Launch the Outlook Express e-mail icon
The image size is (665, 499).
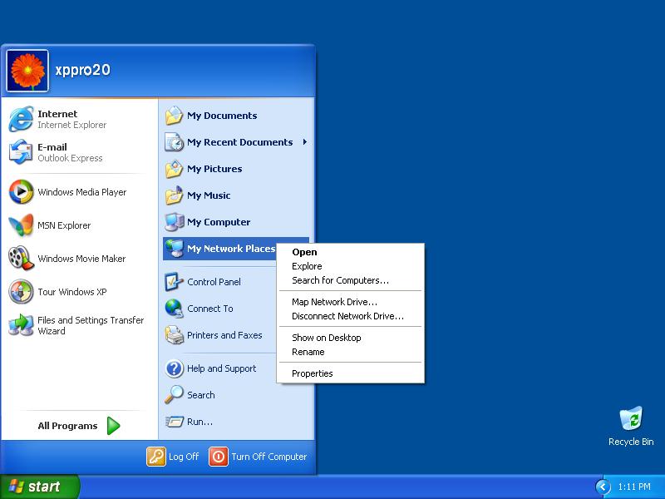click(x=20, y=152)
